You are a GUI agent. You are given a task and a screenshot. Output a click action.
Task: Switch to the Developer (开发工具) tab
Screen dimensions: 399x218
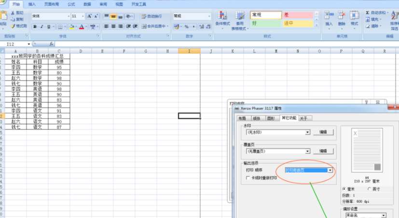tap(138, 4)
